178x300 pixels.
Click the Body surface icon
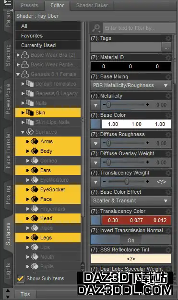[x=35, y=151]
